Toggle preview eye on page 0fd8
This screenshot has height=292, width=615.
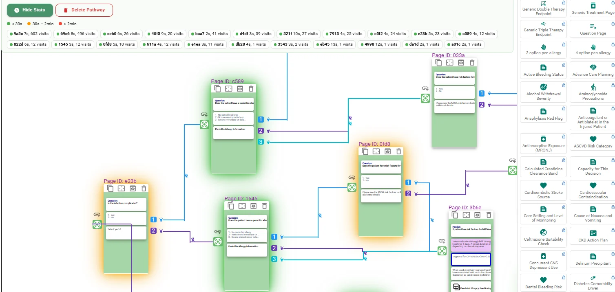click(388, 151)
